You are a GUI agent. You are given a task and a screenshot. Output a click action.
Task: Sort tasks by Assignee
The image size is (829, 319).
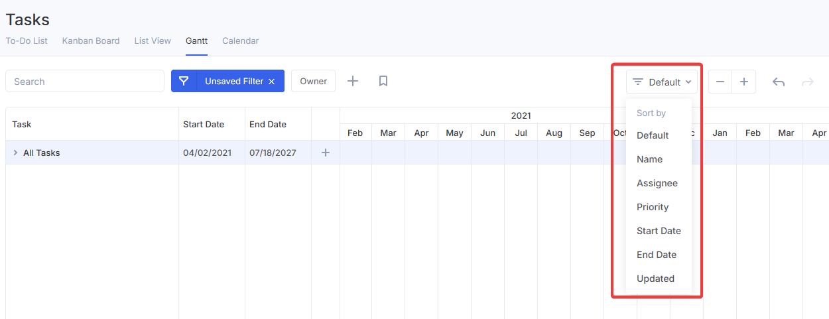[x=659, y=183]
